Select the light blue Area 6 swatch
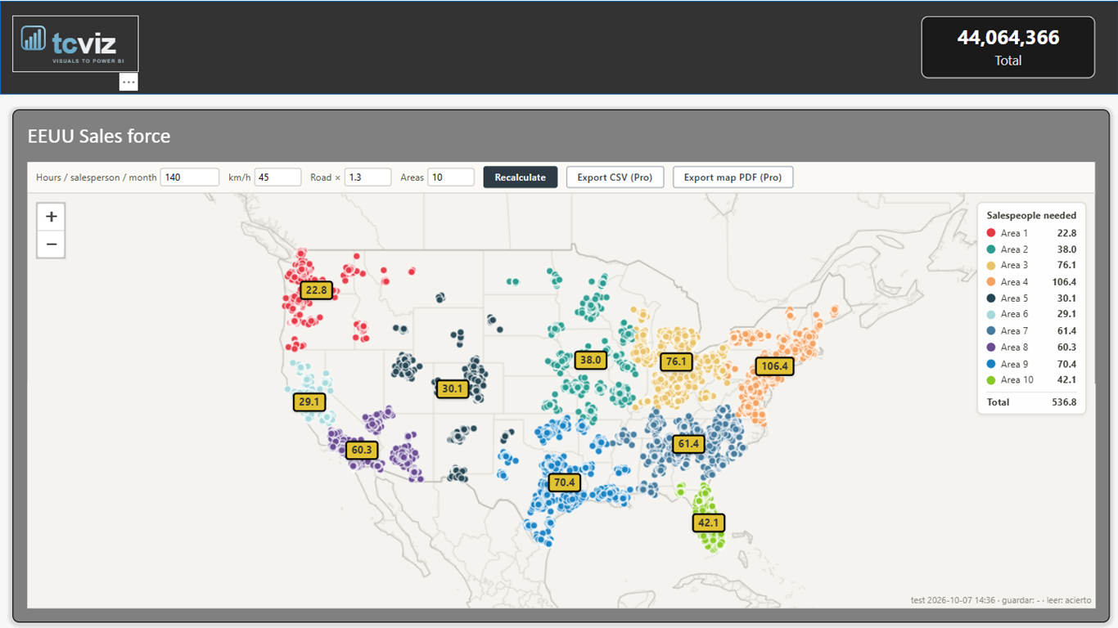This screenshot has width=1118, height=628. [991, 315]
